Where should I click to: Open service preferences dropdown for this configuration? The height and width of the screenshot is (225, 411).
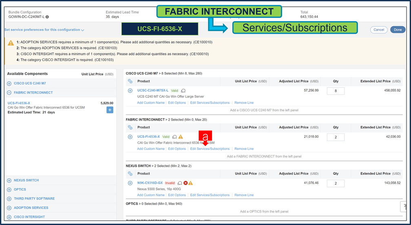point(44,30)
